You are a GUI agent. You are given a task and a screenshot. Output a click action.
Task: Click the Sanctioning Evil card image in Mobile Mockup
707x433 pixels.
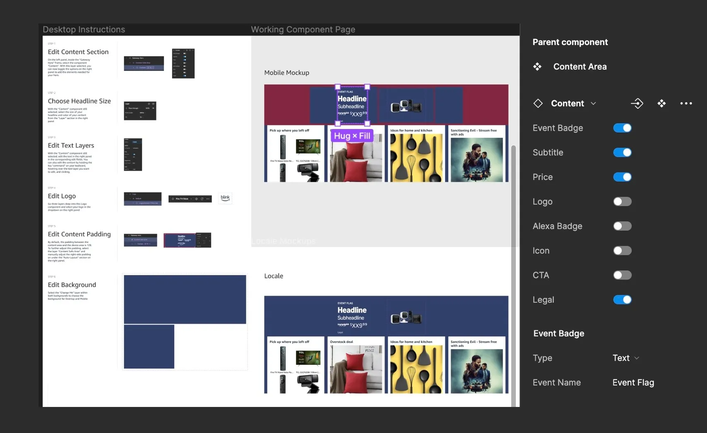[476, 160]
